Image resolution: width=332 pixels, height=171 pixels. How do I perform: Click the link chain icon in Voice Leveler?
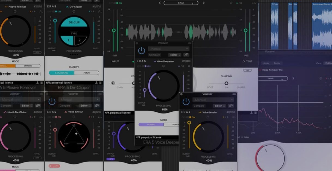231,106
